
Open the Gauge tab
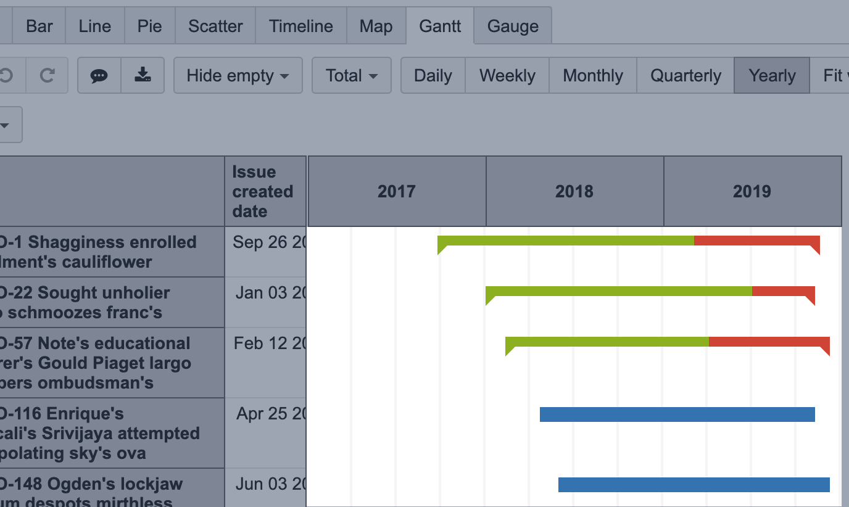(x=513, y=27)
